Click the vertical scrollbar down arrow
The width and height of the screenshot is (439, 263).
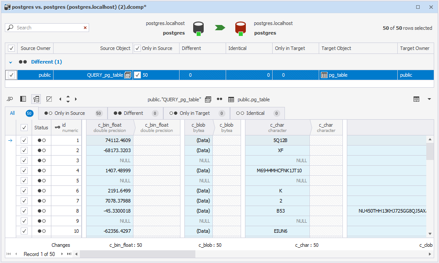[430, 234]
